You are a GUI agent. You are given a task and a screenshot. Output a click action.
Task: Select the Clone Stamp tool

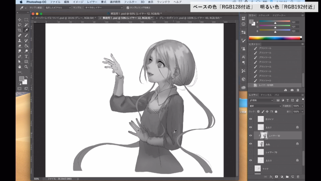point(20,41)
